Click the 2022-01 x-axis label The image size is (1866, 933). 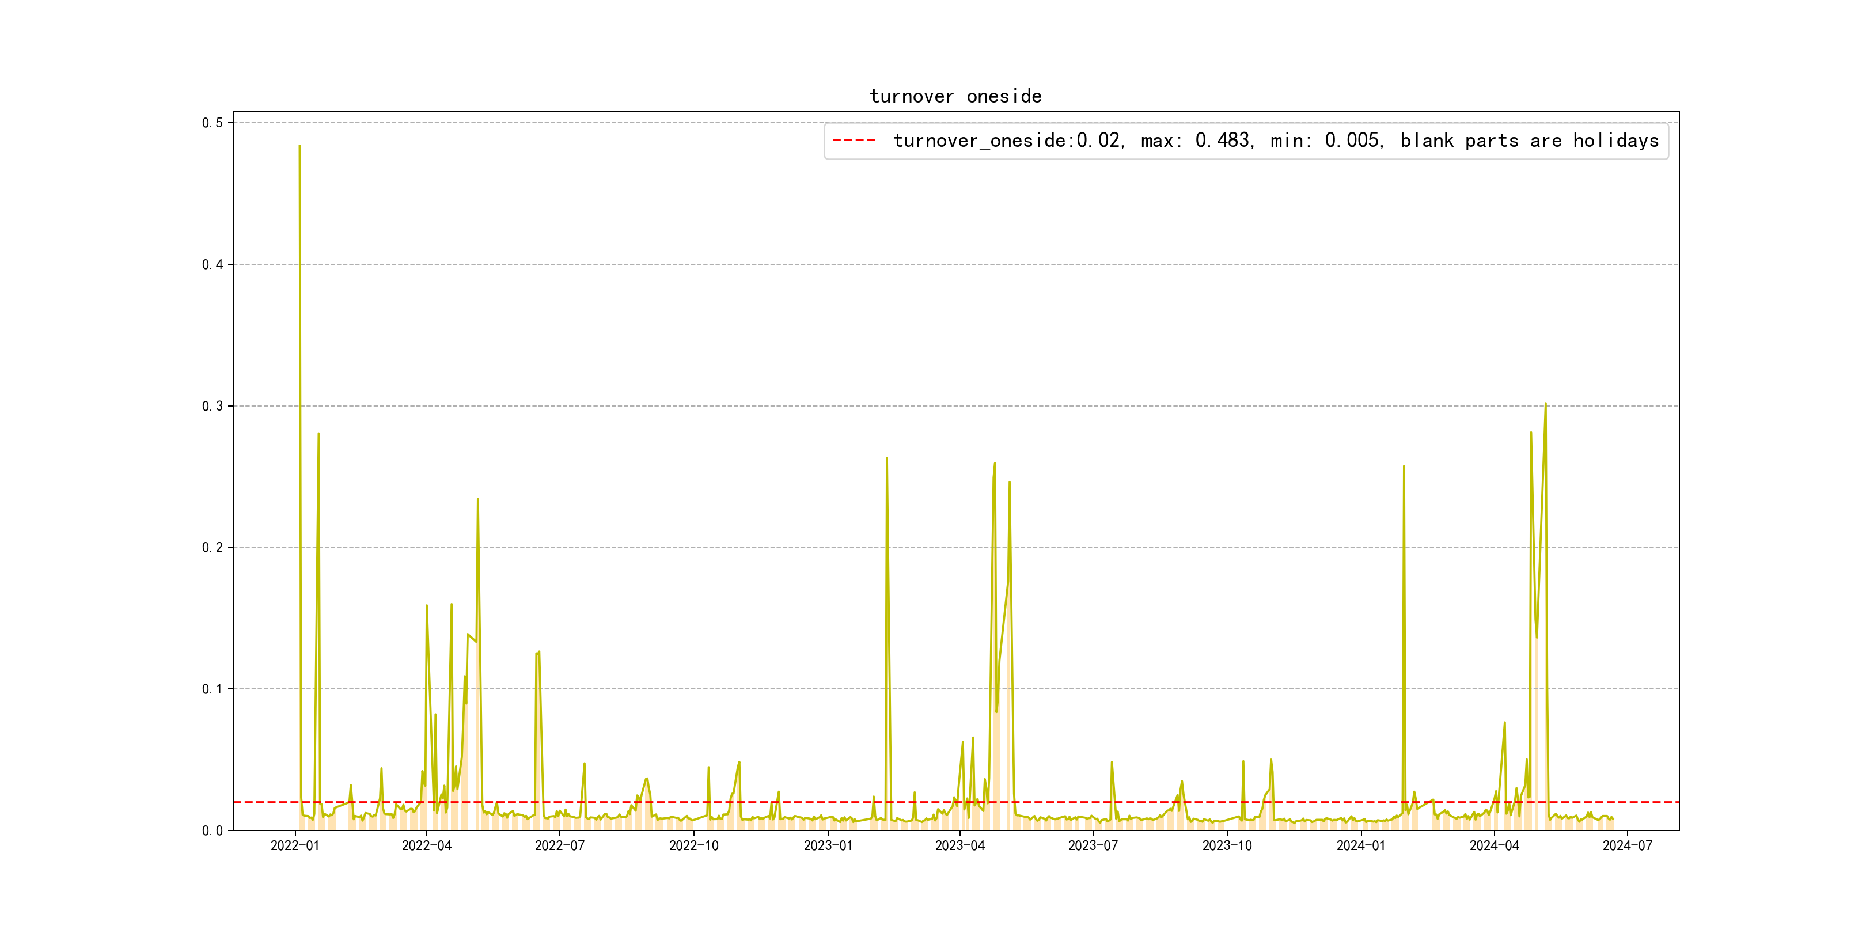coord(295,845)
